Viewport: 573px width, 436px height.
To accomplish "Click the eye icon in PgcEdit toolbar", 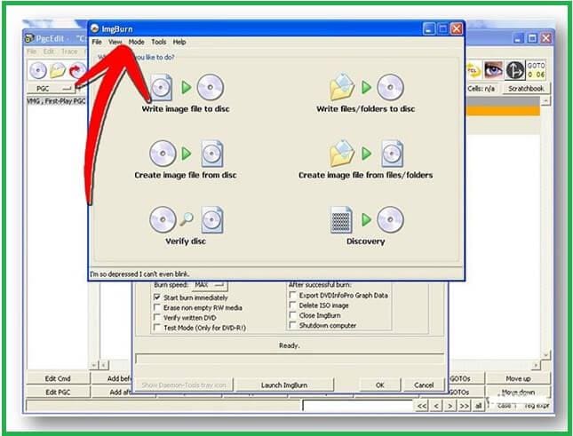I will click(493, 69).
